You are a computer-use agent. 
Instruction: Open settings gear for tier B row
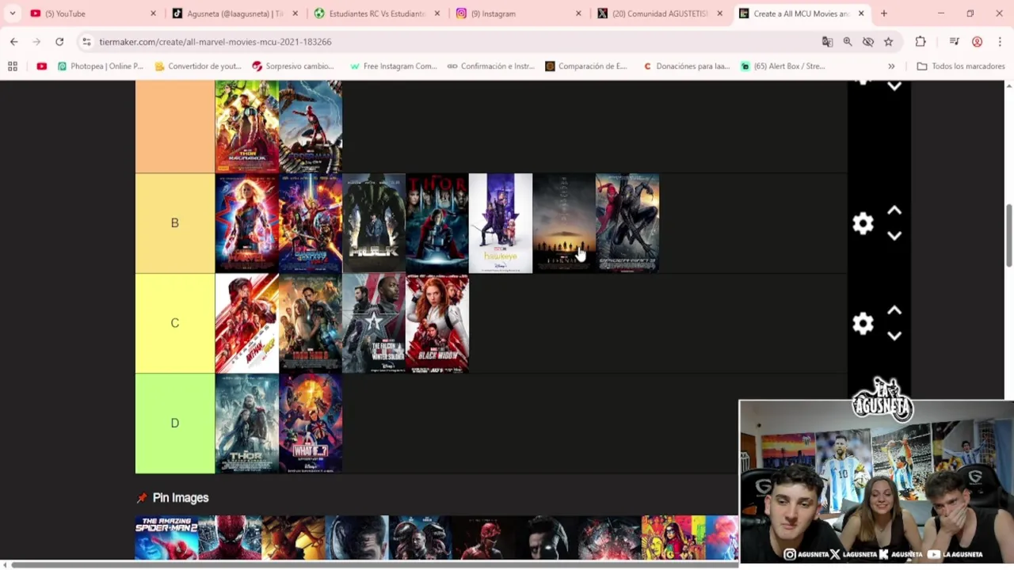tap(863, 223)
